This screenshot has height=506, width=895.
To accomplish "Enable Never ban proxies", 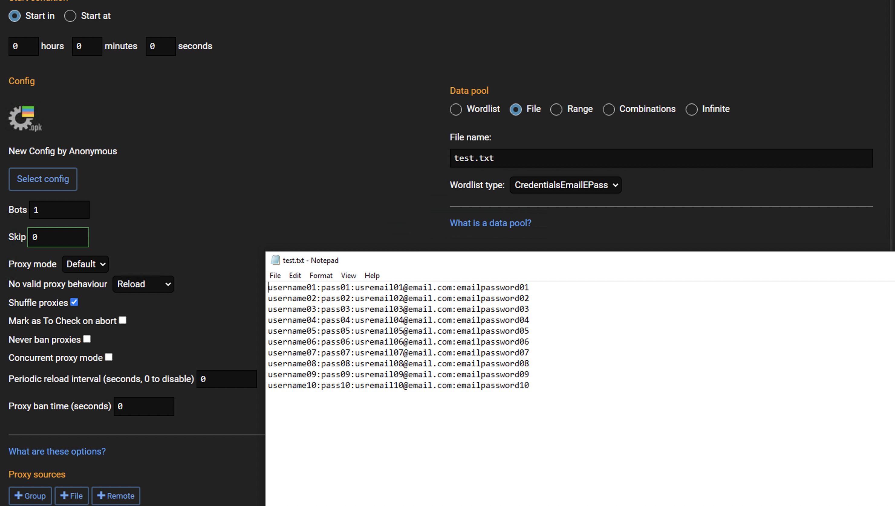I will [87, 339].
